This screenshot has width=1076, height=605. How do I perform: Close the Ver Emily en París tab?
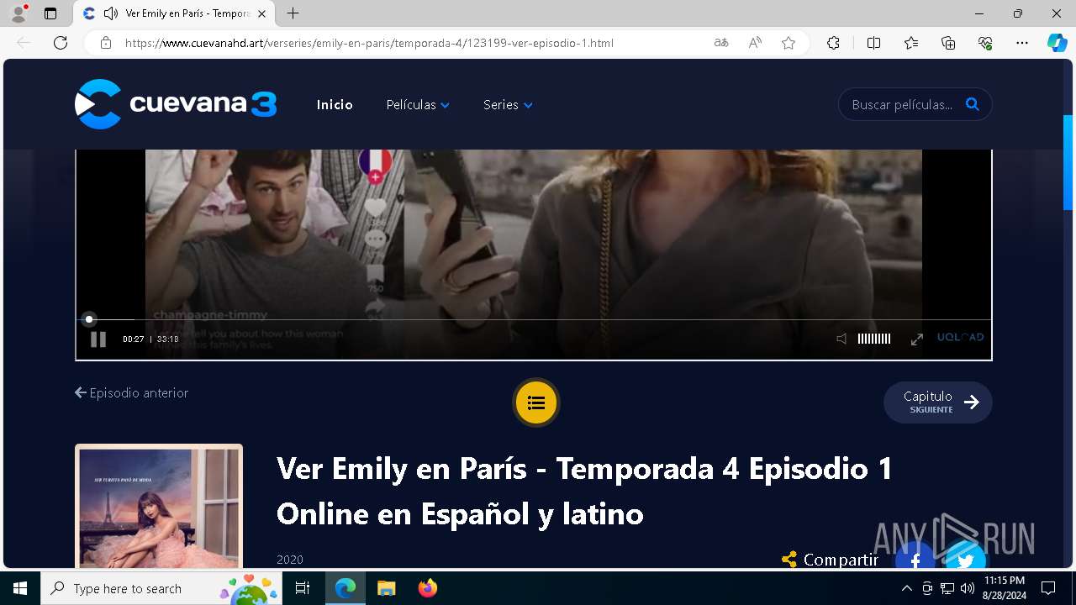click(x=262, y=13)
